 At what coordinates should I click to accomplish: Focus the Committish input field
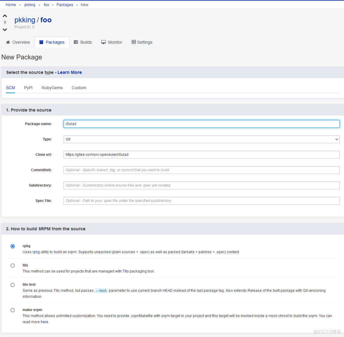click(x=201, y=170)
